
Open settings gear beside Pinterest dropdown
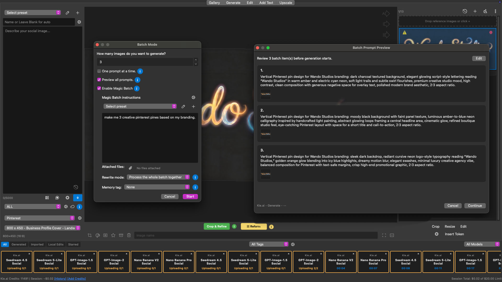80,218
